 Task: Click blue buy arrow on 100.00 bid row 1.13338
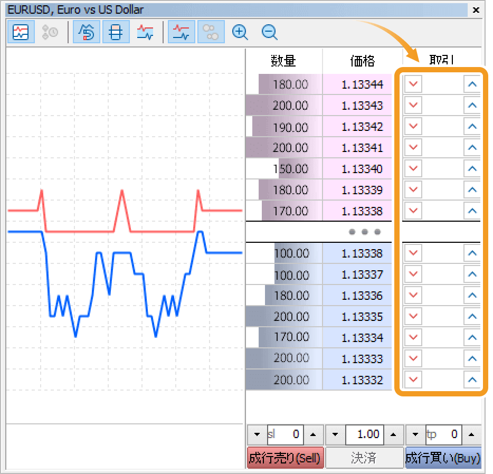pos(472,253)
